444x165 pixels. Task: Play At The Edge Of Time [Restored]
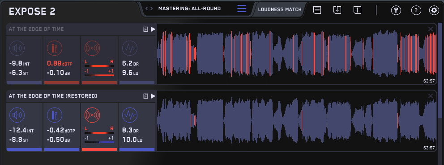point(153,96)
